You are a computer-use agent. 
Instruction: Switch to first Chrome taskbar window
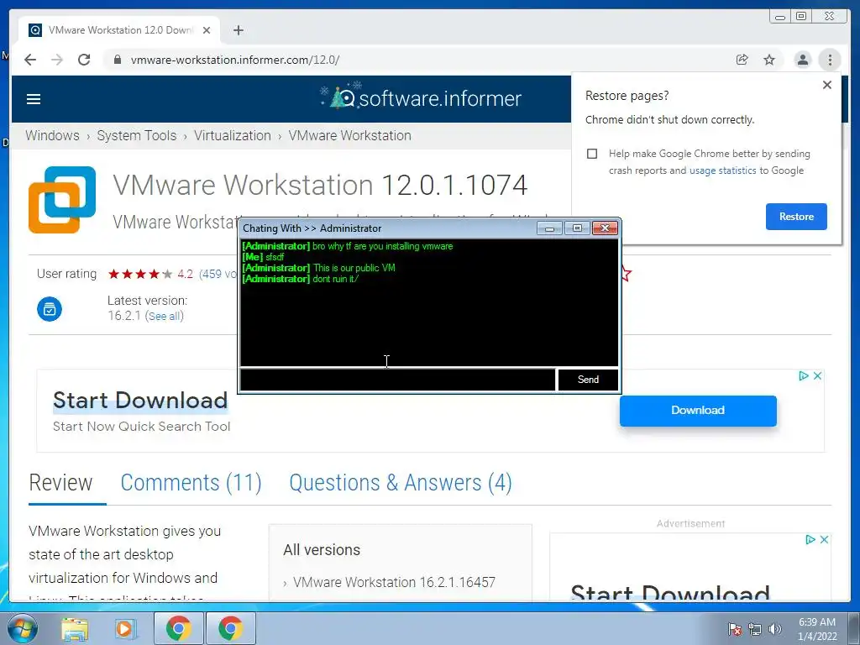[179, 628]
